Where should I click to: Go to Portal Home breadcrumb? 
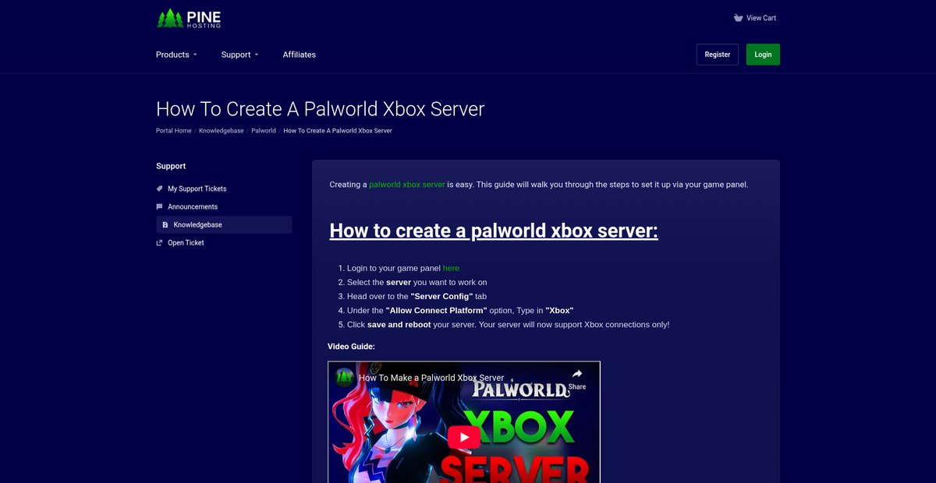[x=174, y=131]
